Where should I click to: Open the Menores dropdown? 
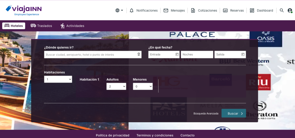click(143, 86)
